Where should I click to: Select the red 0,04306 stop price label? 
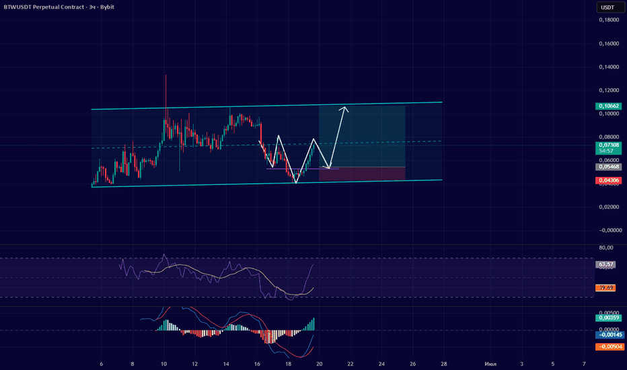pyautogui.click(x=609, y=180)
